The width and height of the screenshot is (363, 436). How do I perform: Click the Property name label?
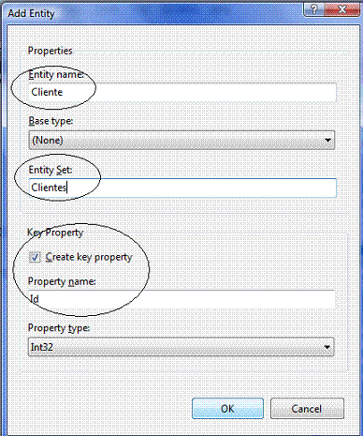(x=62, y=281)
